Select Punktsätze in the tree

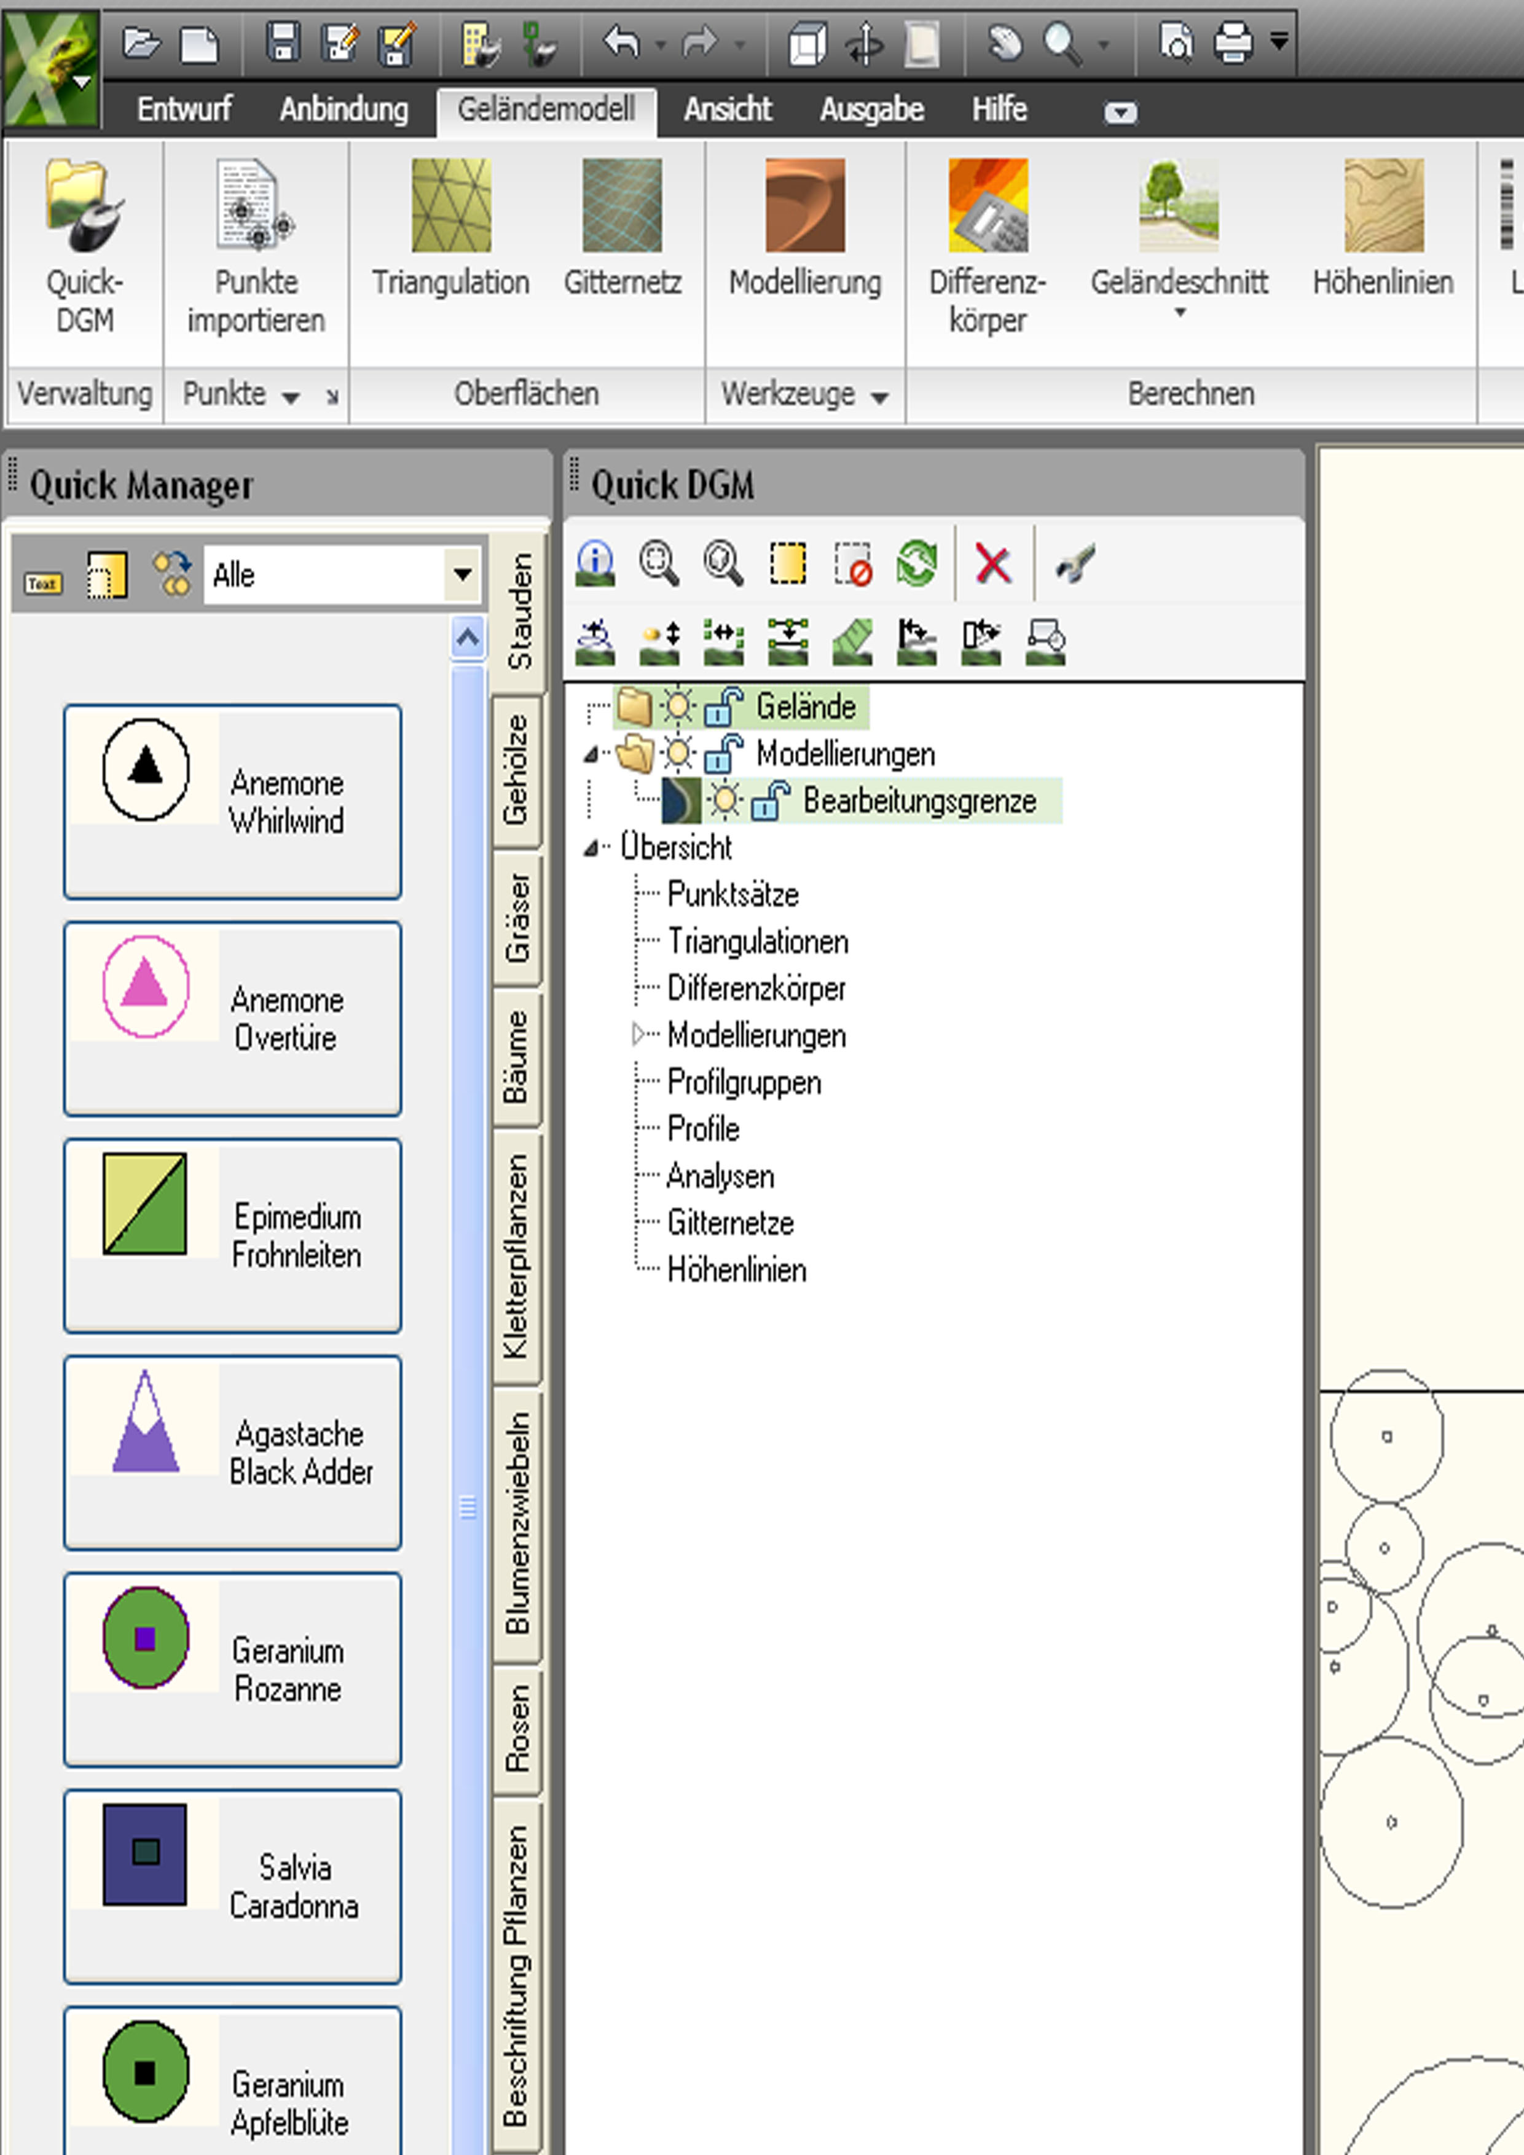[733, 894]
